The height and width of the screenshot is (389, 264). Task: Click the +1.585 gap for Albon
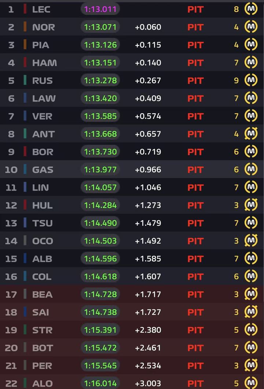pyautogui.click(x=148, y=258)
